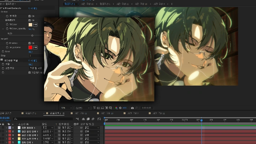Reset exposure with the aperture icon

click(120, 108)
